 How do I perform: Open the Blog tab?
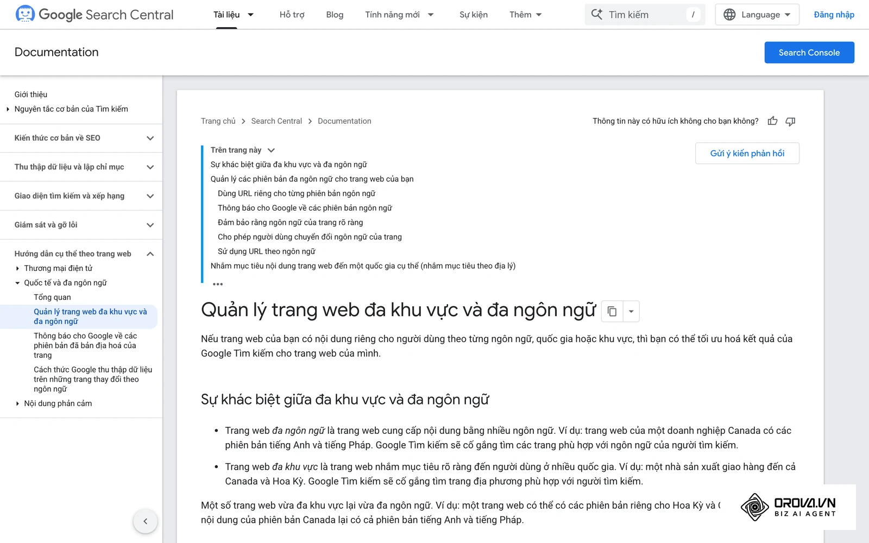(335, 15)
